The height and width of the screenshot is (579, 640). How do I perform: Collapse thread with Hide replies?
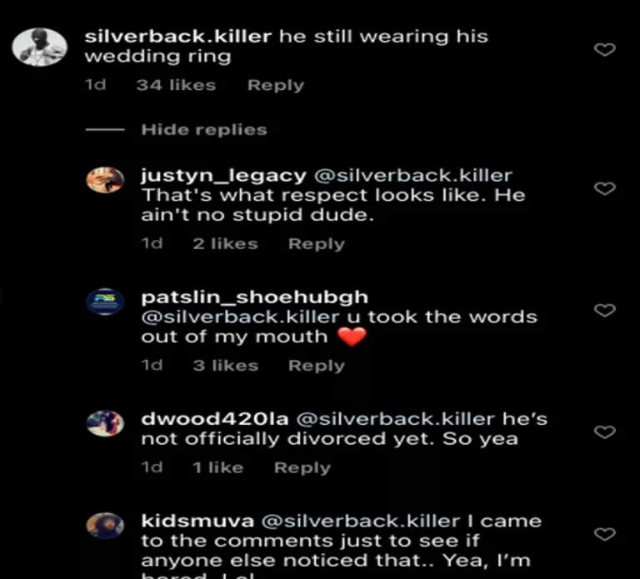(204, 130)
